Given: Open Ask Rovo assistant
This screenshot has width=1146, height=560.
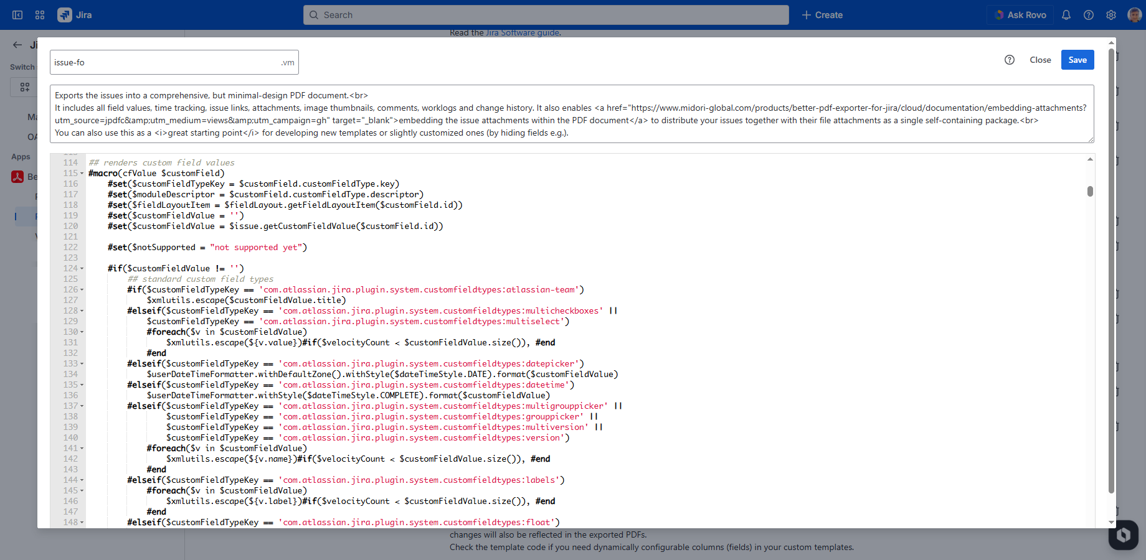Looking at the screenshot, I should (x=1020, y=15).
